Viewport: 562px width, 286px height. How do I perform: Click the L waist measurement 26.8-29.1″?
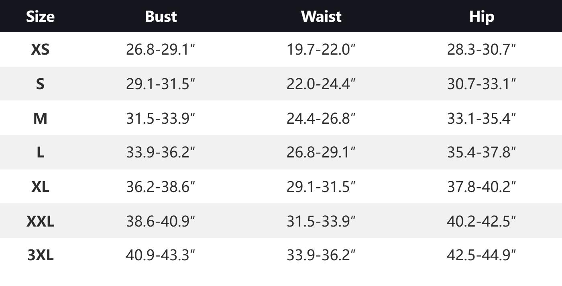click(321, 153)
